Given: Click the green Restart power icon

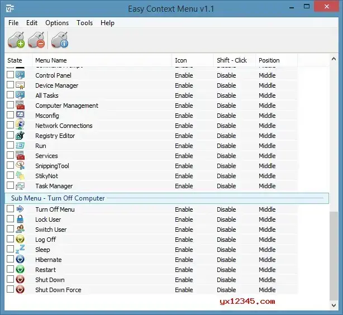Looking at the screenshot, I should (x=20, y=269).
